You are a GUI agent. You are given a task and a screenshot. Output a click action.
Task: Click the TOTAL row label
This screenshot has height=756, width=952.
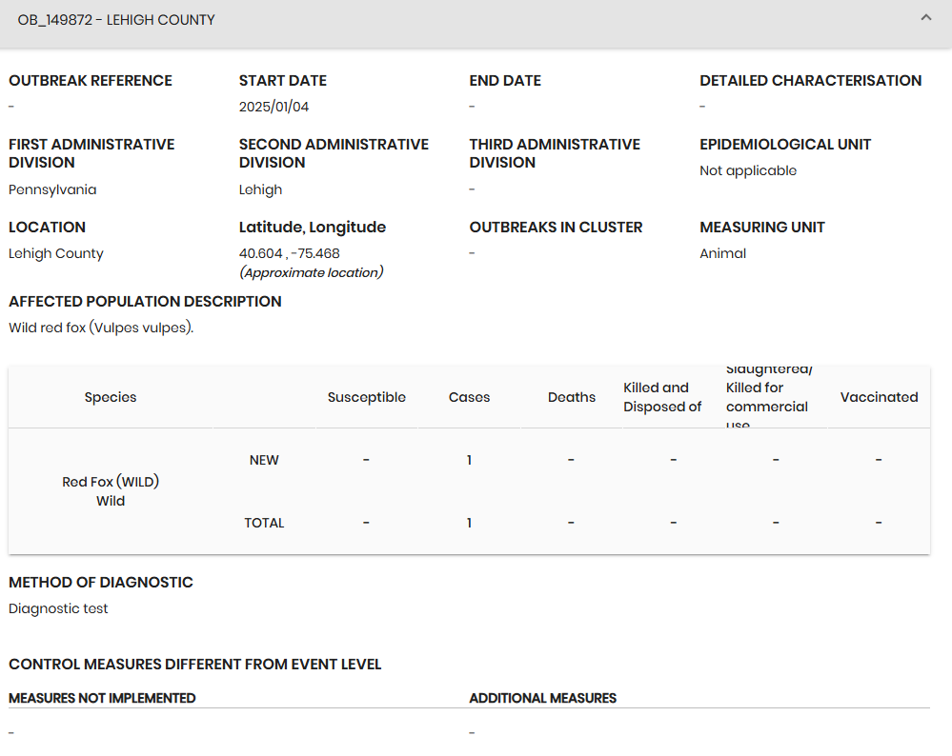(264, 523)
